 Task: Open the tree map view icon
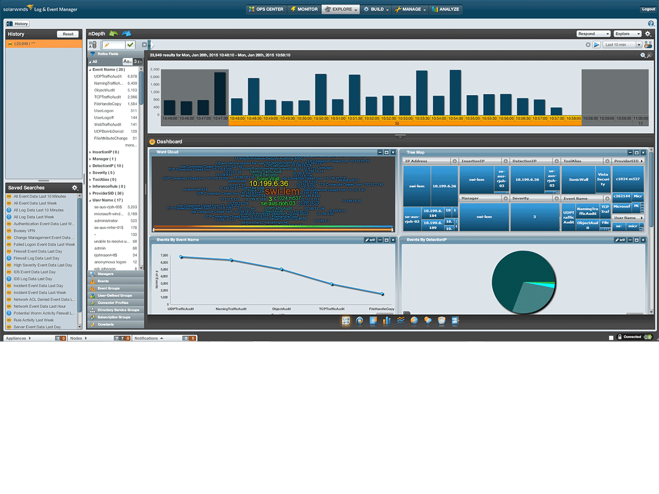click(x=373, y=321)
